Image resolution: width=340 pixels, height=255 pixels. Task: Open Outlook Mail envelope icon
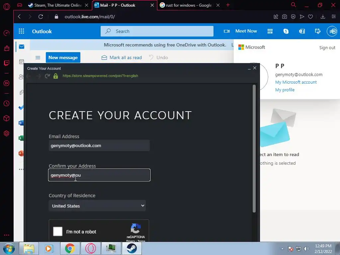22,46
